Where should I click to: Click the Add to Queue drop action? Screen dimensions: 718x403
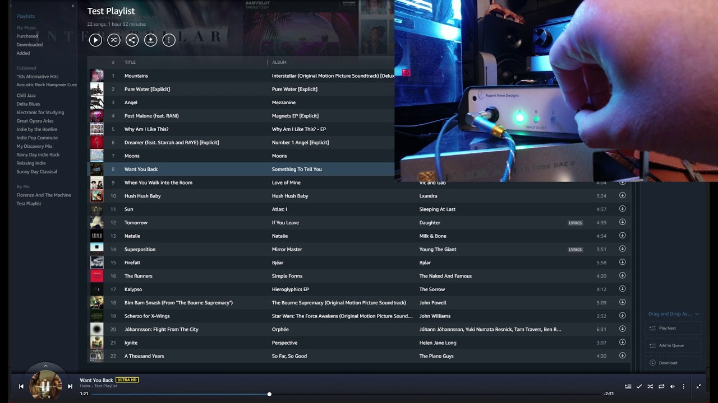coord(673,345)
